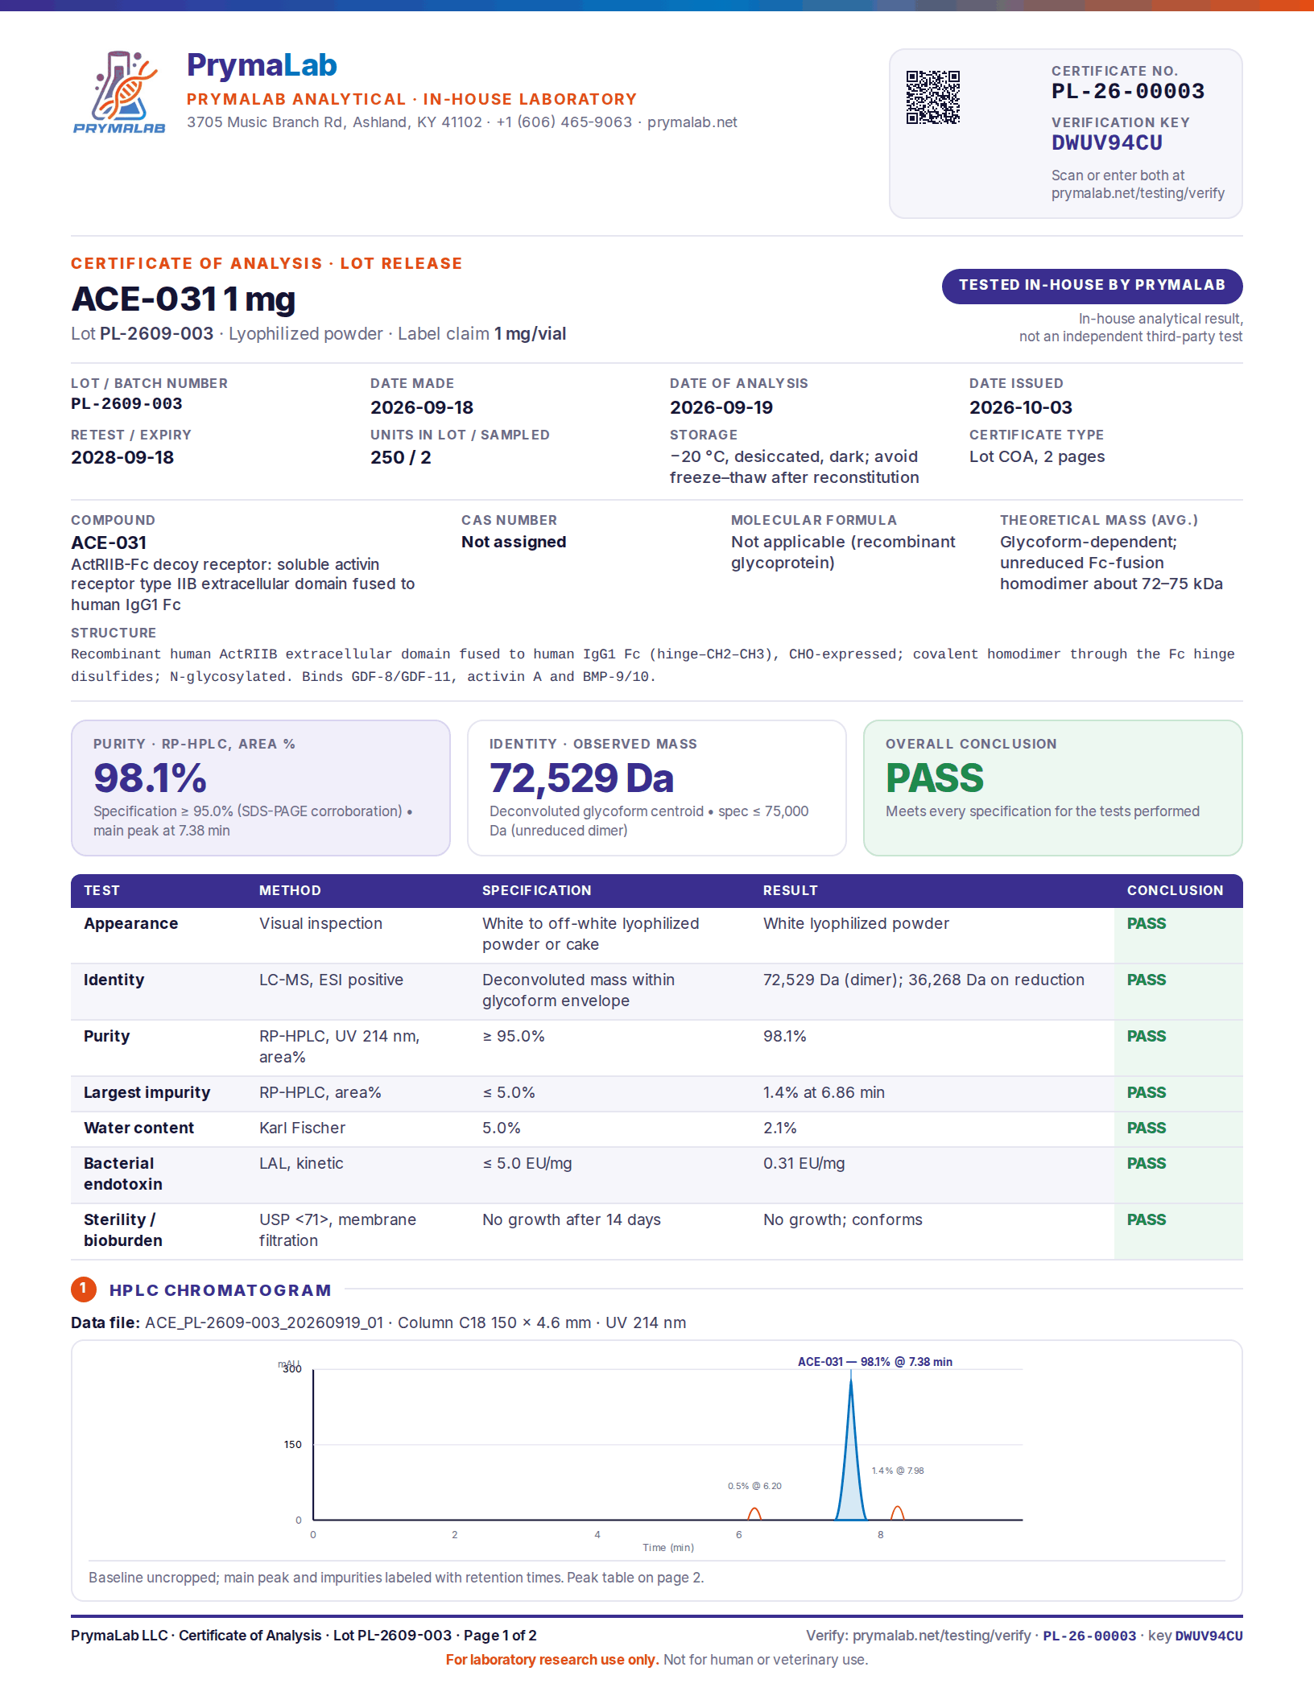This screenshot has width=1314, height=1700.
Task: Click the 'For laboratory research use only' notice
Action: 552,1660
